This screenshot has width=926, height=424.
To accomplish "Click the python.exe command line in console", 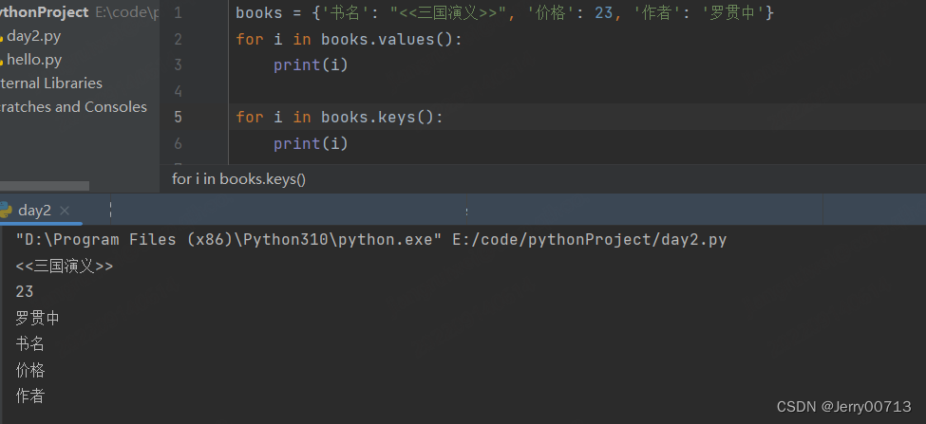I will point(370,240).
